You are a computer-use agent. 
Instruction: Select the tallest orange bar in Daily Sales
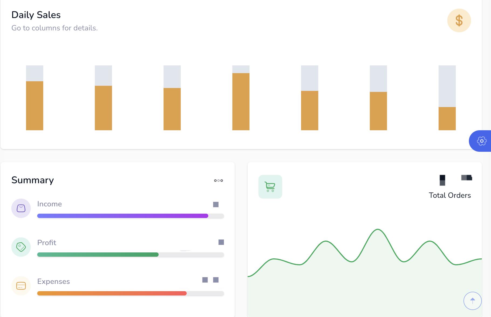point(241,101)
